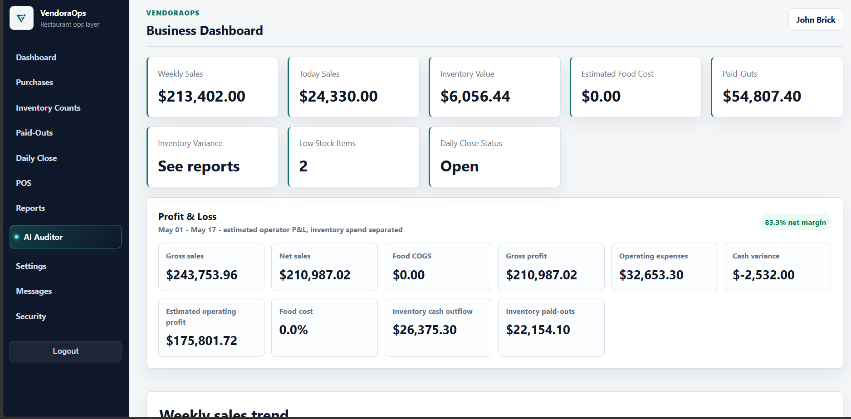Select Paid-Outs in the sidebar
The width and height of the screenshot is (851, 419).
[34, 133]
